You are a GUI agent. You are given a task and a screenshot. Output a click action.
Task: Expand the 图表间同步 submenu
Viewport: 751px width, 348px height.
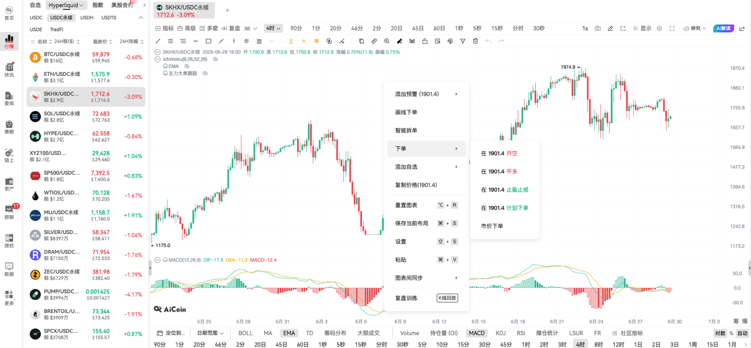click(x=426, y=278)
